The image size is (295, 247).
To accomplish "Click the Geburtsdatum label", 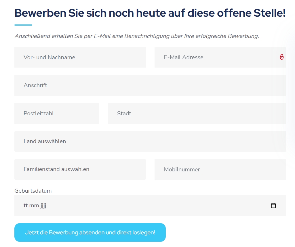I will click(x=33, y=191).
